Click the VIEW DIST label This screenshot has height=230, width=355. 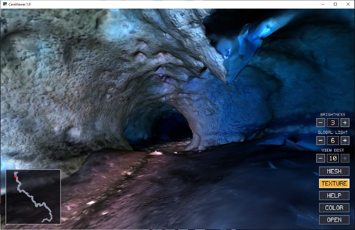[x=333, y=150]
